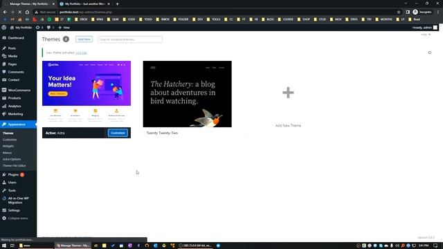Switch to the Manage Themes browser tab
443x249 pixels.
pos(29,4)
